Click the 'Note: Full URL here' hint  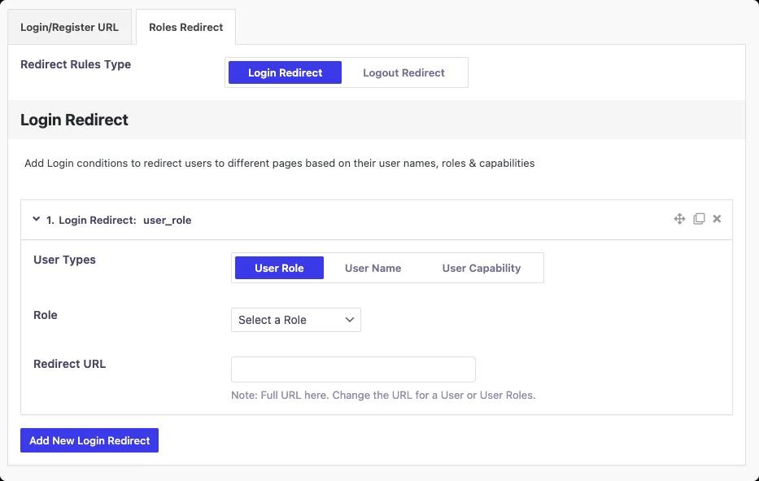[383, 396]
